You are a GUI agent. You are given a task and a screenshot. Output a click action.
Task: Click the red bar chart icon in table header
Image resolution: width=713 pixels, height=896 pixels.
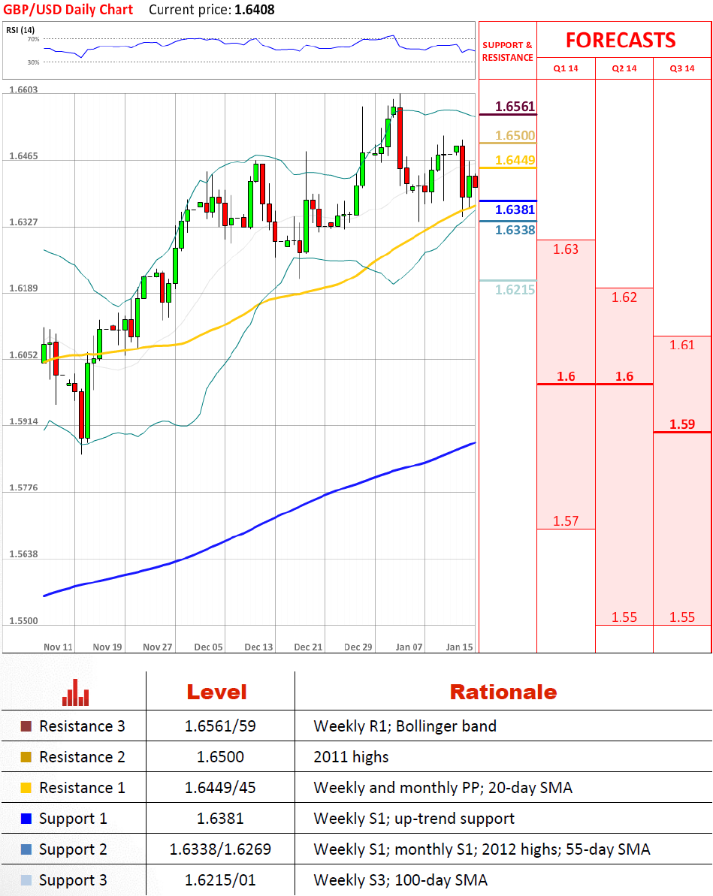click(x=75, y=692)
